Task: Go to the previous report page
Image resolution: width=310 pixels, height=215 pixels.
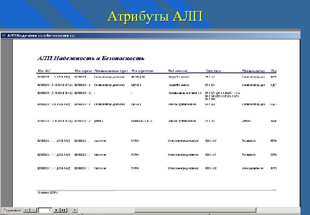Action: tap(34, 210)
